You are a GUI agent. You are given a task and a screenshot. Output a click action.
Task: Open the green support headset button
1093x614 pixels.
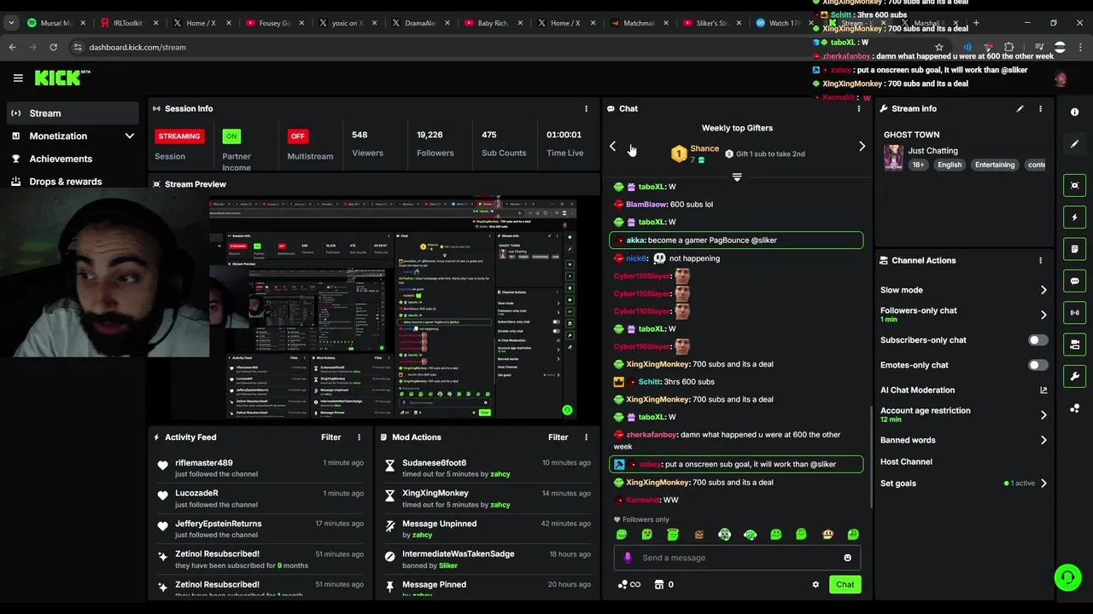click(1067, 577)
